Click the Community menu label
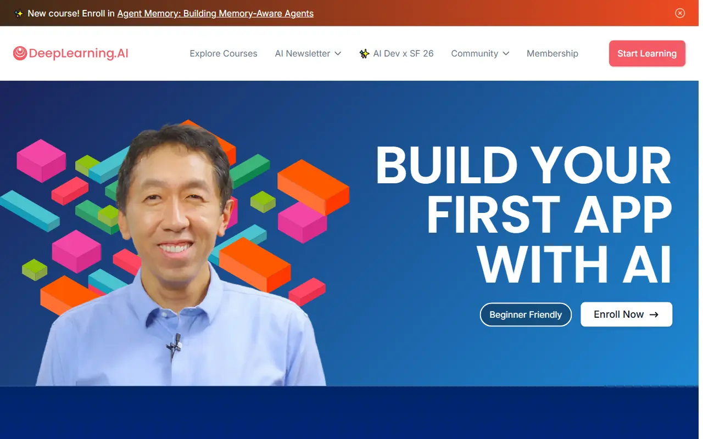The height and width of the screenshot is (439, 703). [474, 53]
